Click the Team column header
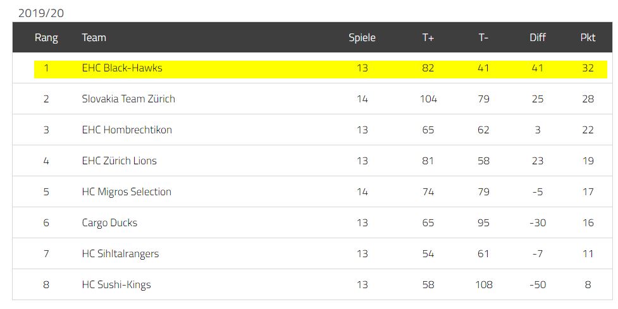Viewport: 618px width, 309px height. click(94, 37)
